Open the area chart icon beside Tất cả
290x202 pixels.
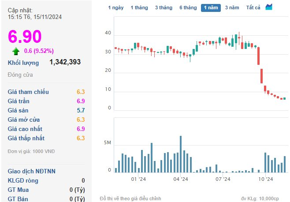269,7
